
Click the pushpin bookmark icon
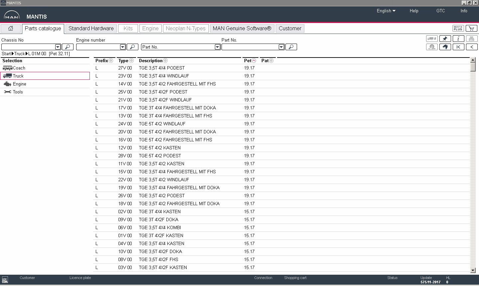pos(445,39)
